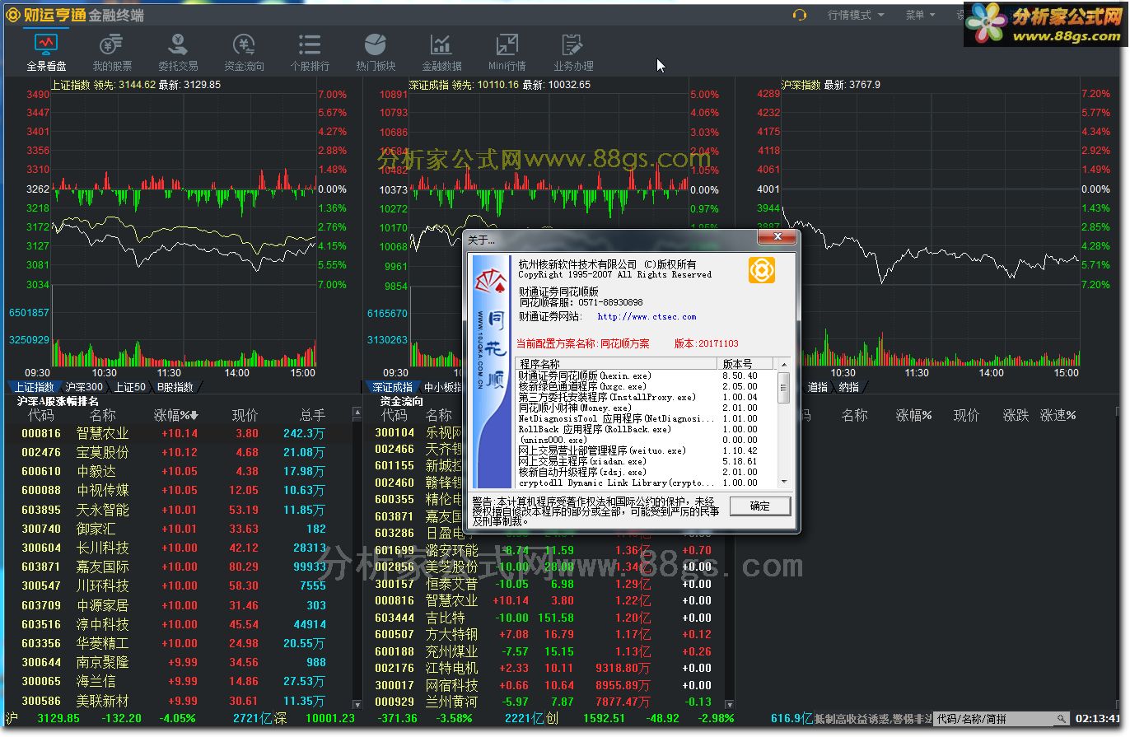Click the 同花顺 banner image in About dialog
Viewport: 1130px width, 737px height.
(491, 371)
